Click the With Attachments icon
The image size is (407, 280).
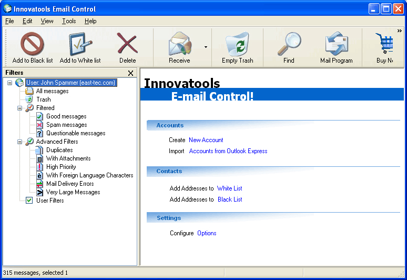coord(39,158)
